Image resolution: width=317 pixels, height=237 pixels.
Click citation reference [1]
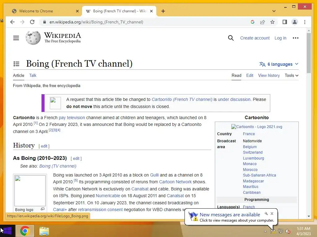click(36, 123)
